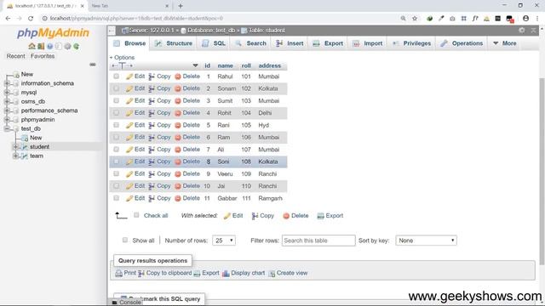Select checkbox for Rahul row

[x=116, y=76]
